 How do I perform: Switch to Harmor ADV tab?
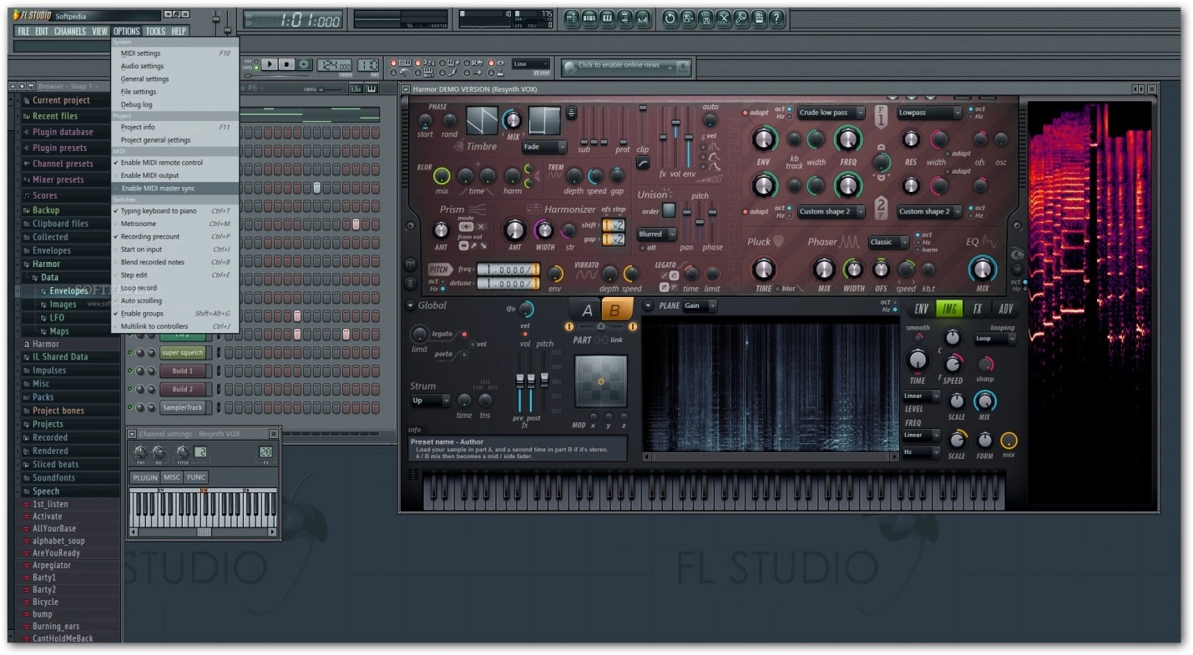[1005, 309]
